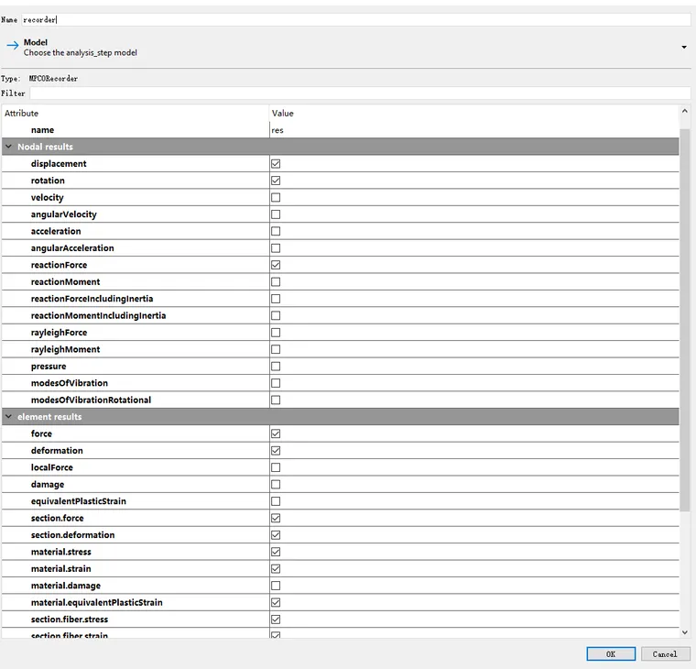Uncheck the section.force checkbox

coord(276,519)
